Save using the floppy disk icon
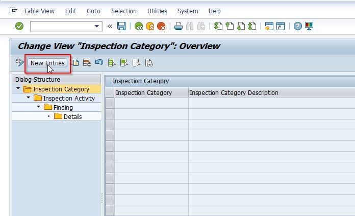Image resolution: width=355 pixels, height=216 pixels. click(121, 26)
